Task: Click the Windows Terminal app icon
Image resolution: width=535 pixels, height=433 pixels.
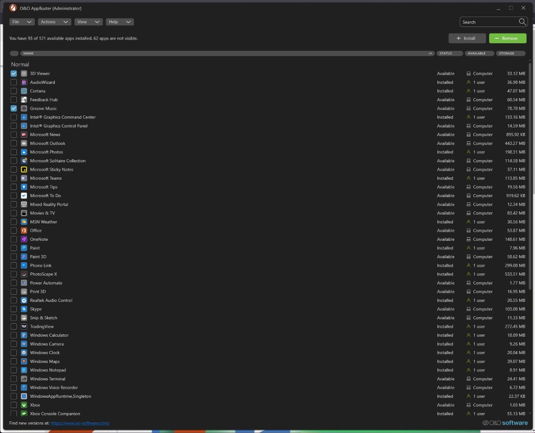Action: click(24, 379)
